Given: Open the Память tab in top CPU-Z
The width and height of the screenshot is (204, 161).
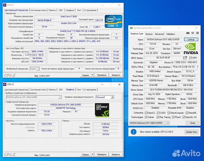Looking at the screenshot, I should 52,10.
